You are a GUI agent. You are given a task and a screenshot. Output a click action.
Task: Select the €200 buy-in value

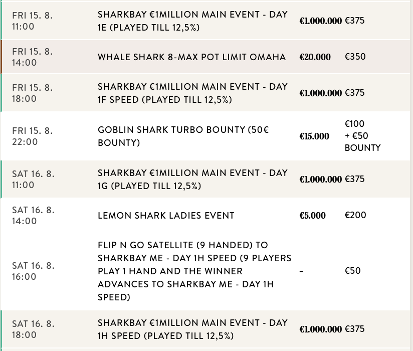point(355,215)
